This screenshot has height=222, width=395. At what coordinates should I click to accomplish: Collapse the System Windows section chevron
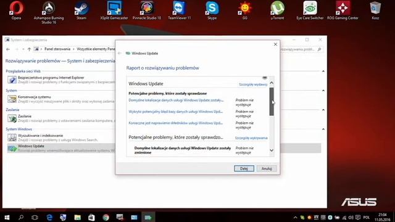pyautogui.click(x=323, y=129)
